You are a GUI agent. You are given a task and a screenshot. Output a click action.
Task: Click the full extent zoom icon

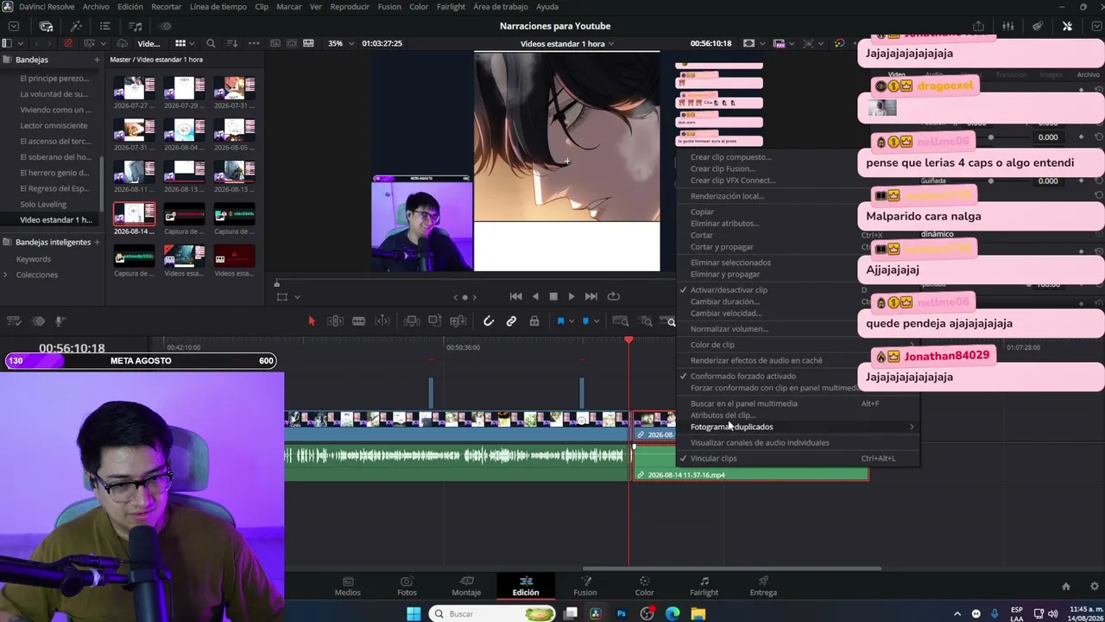620,321
